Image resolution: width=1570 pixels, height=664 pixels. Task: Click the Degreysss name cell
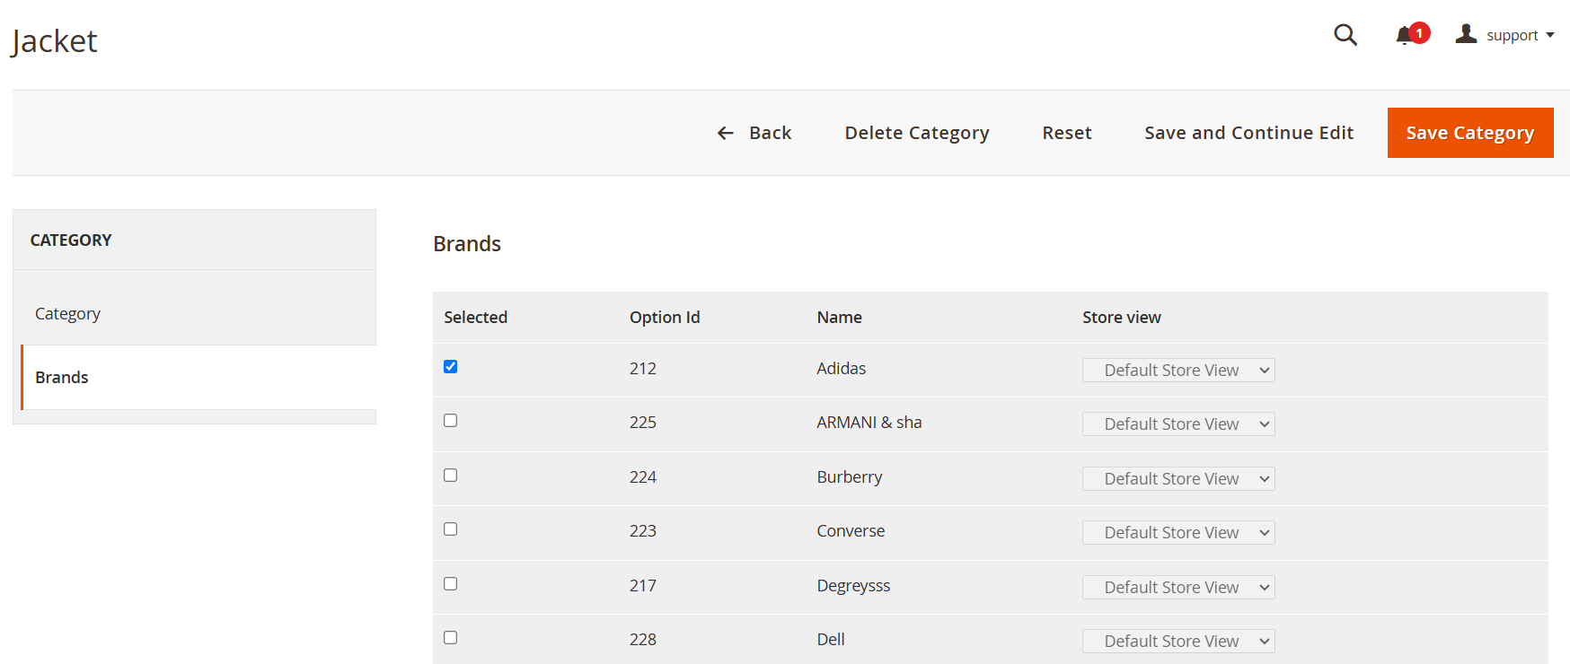[853, 586]
